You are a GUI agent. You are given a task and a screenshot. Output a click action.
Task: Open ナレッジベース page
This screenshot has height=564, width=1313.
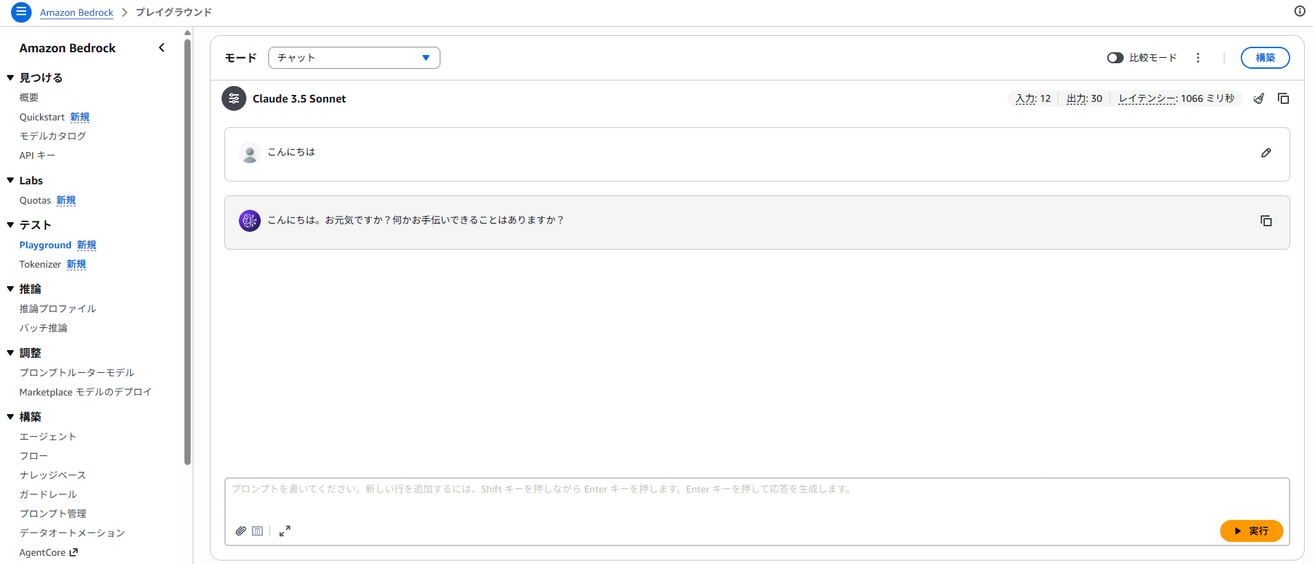pos(53,475)
